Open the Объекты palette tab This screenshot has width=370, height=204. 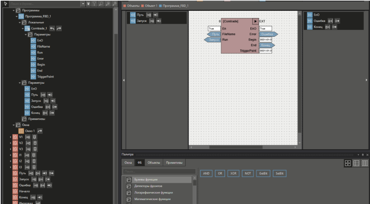click(154, 163)
